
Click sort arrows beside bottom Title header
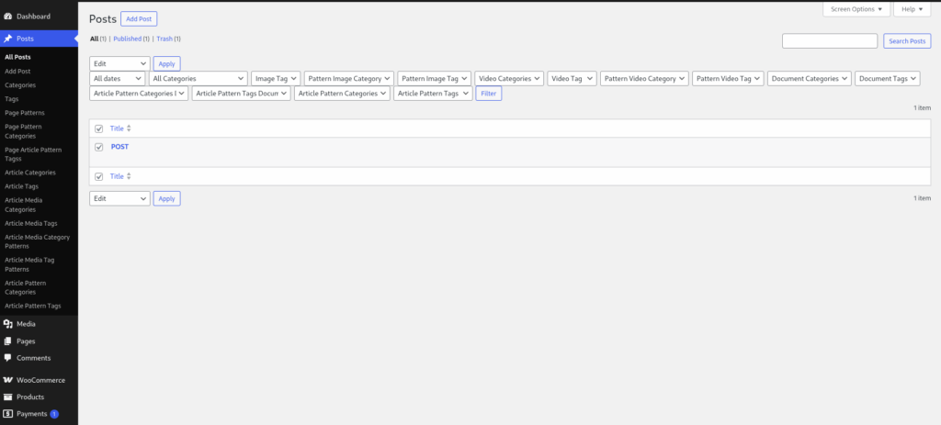129,176
